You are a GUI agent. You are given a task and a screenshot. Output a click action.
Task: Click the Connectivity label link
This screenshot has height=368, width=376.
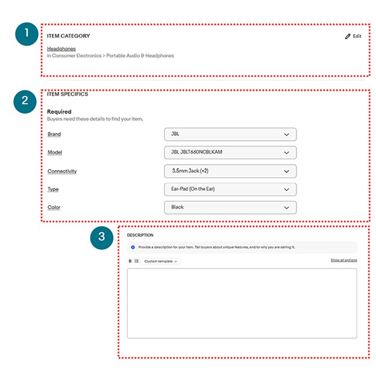(x=62, y=171)
